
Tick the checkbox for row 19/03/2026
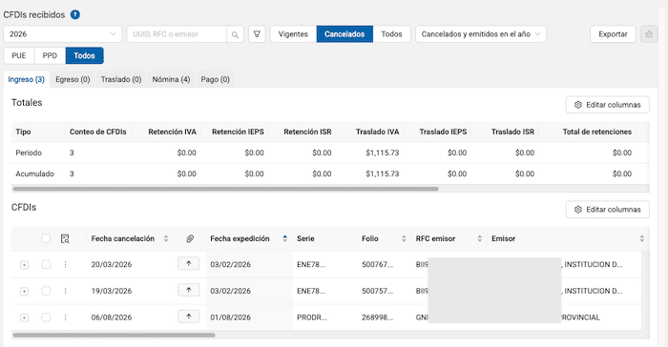(x=46, y=291)
